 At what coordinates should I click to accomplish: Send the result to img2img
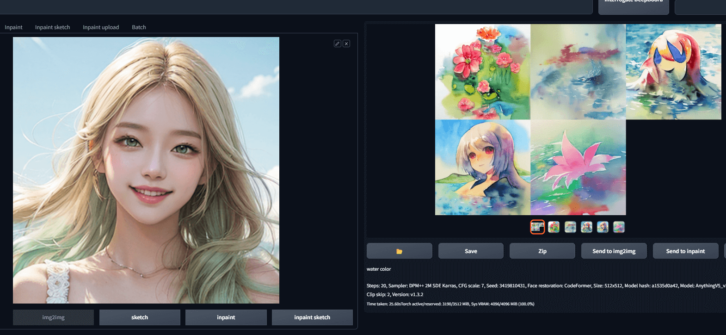pos(614,251)
